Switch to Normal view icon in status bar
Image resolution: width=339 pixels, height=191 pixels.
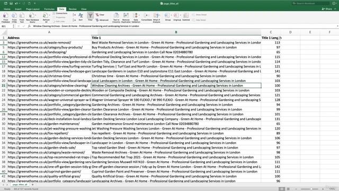pyautogui.click(x=281, y=189)
